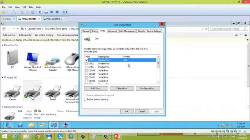Collapse the Devices (5) group
Image resolution: width=250 pixels, height=140 pixels.
point(3,45)
